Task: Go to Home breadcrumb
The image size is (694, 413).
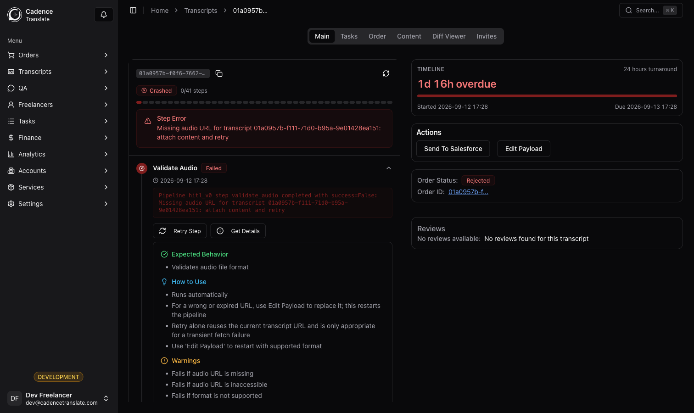Action: click(160, 11)
